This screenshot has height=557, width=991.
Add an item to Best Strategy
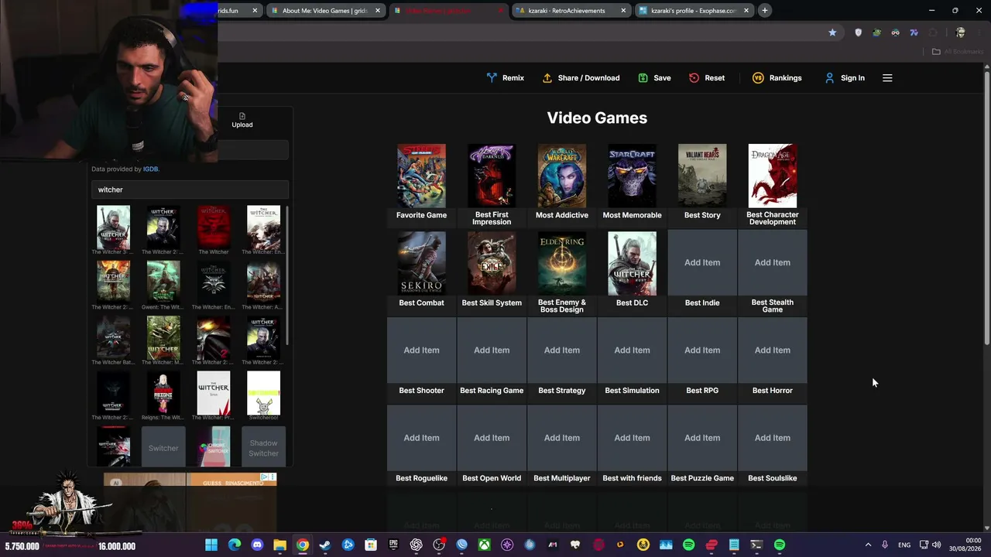click(x=562, y=350)
